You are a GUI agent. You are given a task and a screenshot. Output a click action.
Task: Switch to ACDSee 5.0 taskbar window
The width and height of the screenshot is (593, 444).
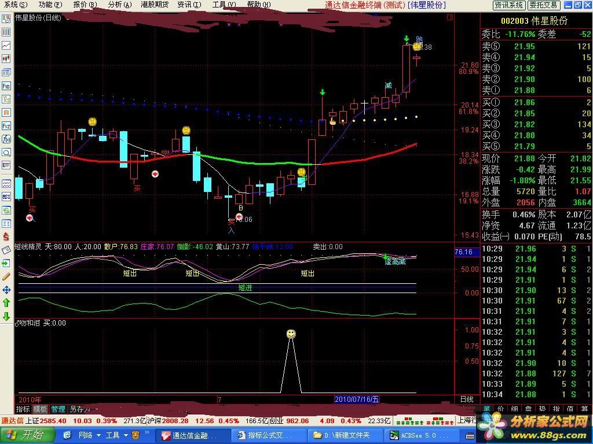click(420, 435)
